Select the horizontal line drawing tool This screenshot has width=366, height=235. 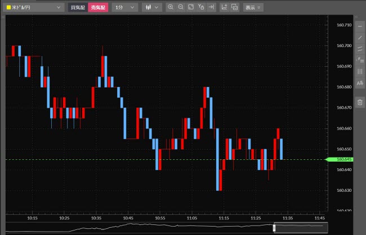tap(360, 26)
